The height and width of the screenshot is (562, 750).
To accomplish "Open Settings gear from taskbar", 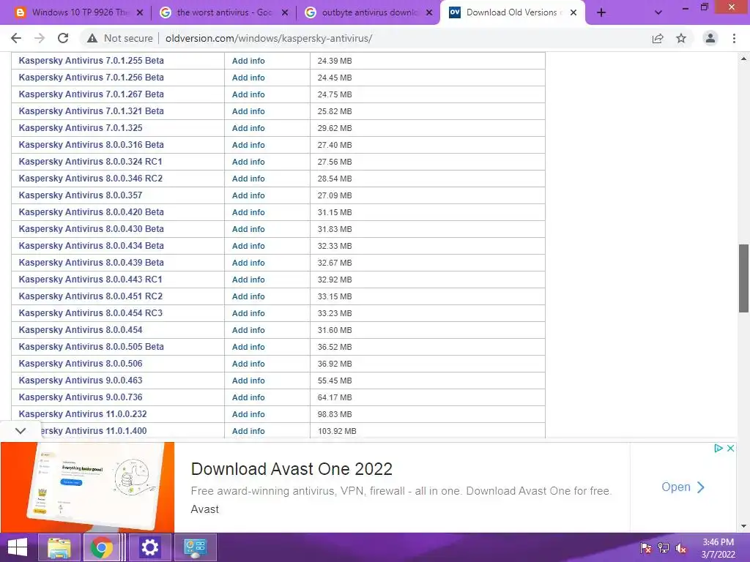I will 149,547.
